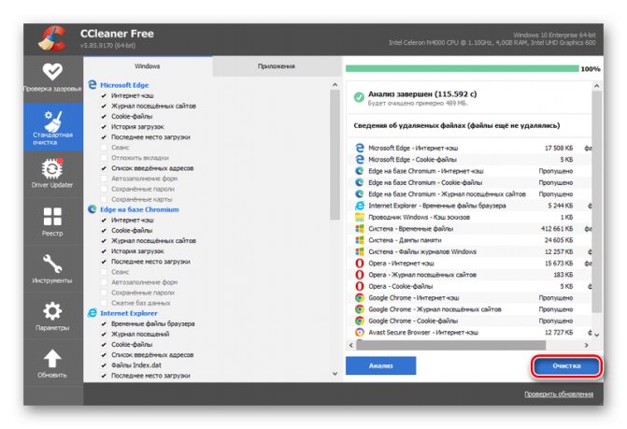Click icon of Проводник Windows - Кэш эскизов result
This screenshot has width=627, height=429.
pyautogui.click(x=360, y=217)
